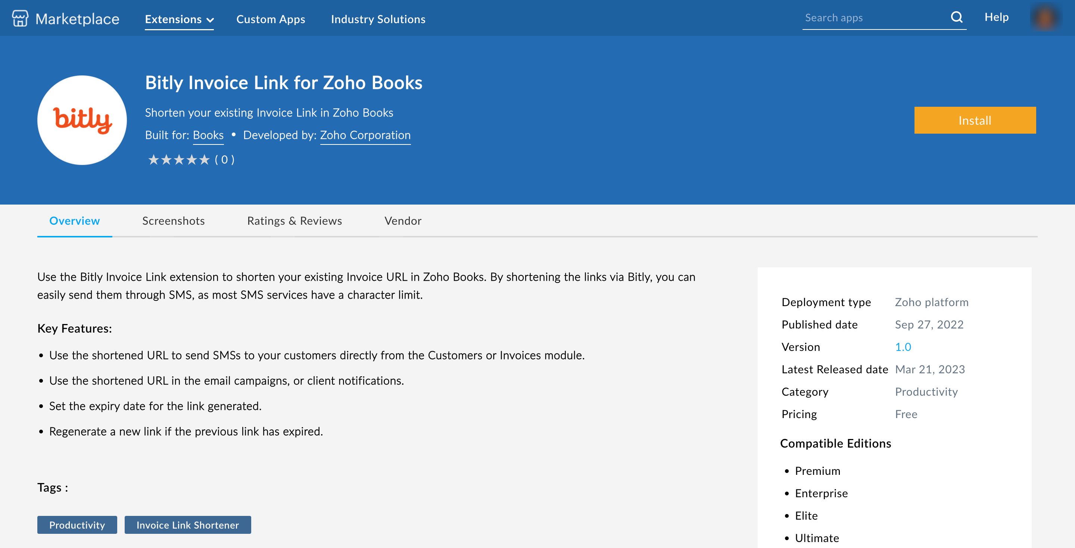Open Industry Solutions in the navigation bar

[x=378, y=19]
